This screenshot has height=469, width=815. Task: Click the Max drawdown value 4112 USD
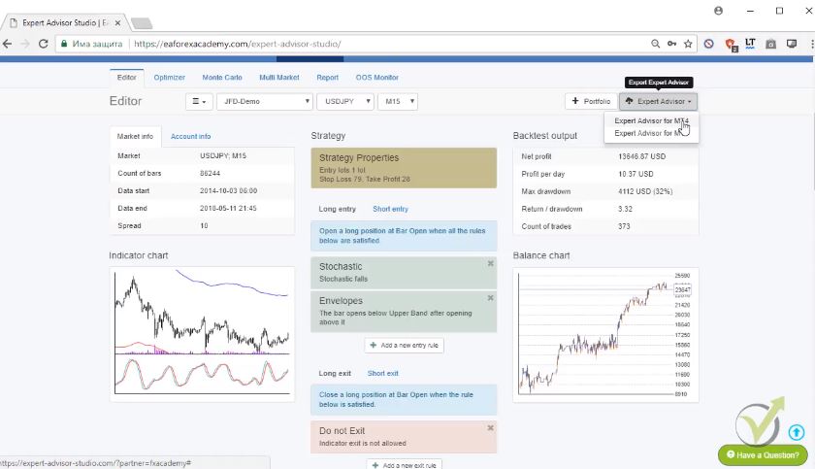coord(645,191)
